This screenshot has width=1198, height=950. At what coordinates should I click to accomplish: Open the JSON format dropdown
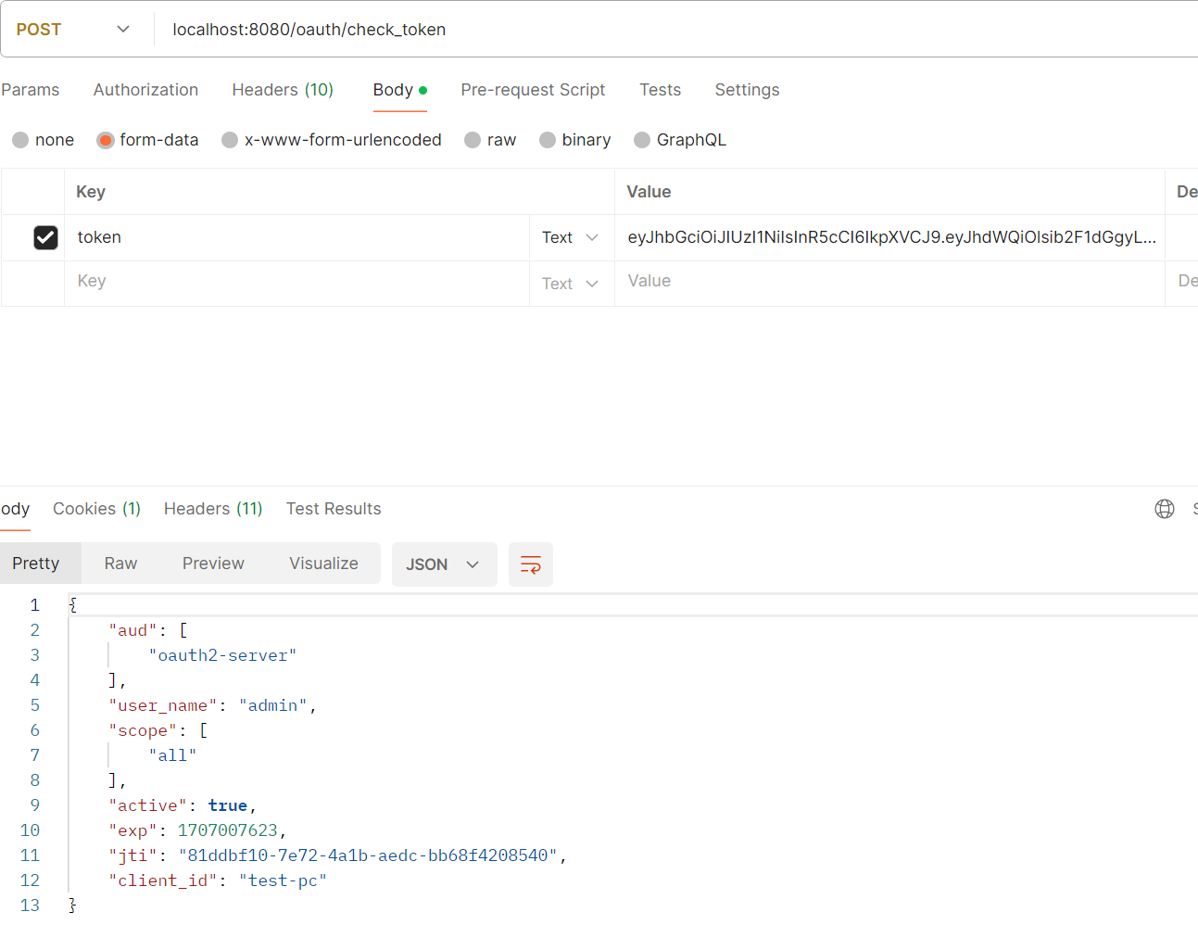tap(444, 564)
